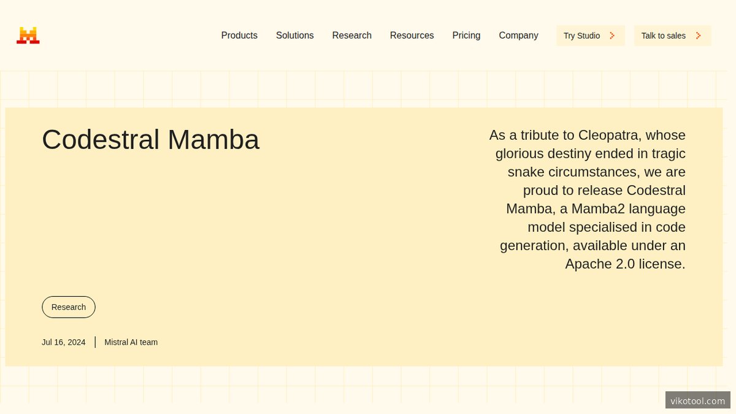The image size is (736, 414).
Task: Click the Codestral Mamba article title
Action: pyautogui.click(x=150, y=140)
